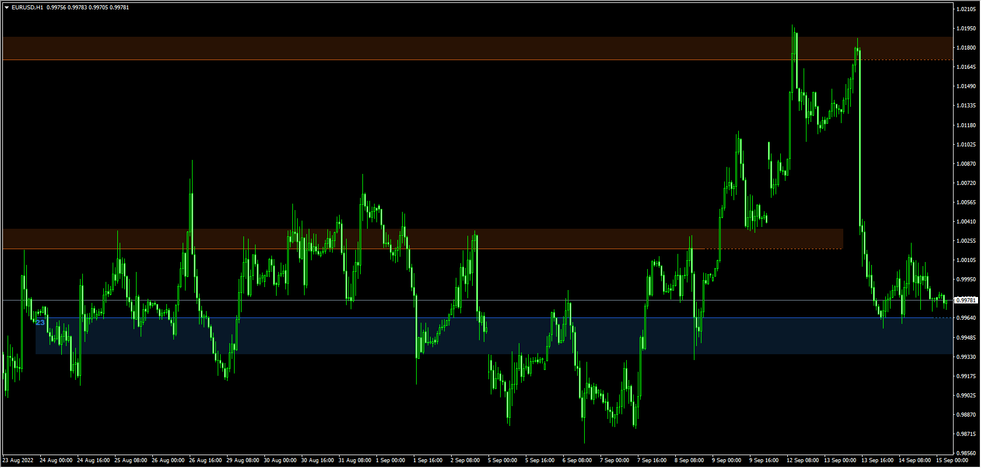
Task: Click time axis label 7 Sep 16:00
Action: pyautogui.click(x=652, y=460)
